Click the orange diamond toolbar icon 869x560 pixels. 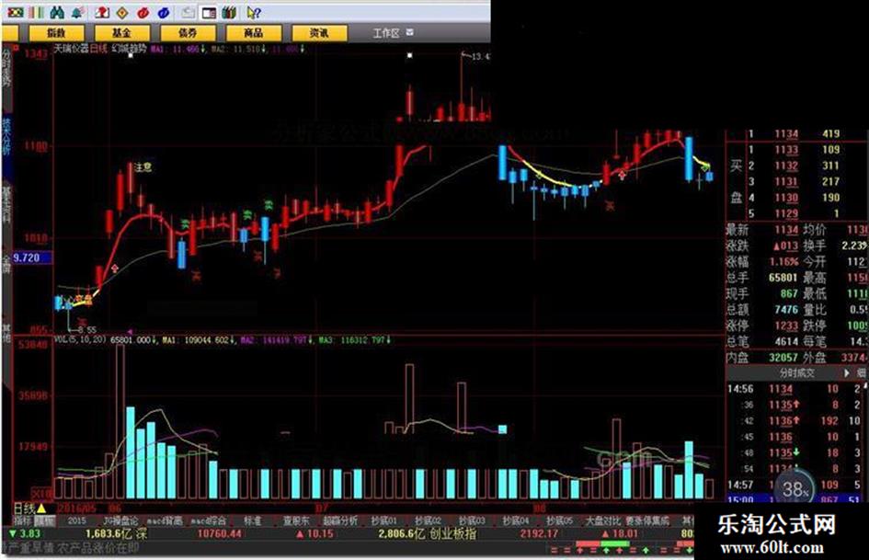coord(122,12)
